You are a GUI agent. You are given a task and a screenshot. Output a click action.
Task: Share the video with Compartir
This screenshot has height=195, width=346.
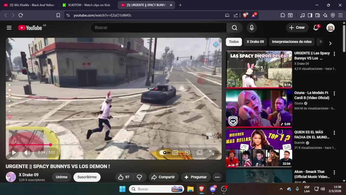tap(163, 177)
